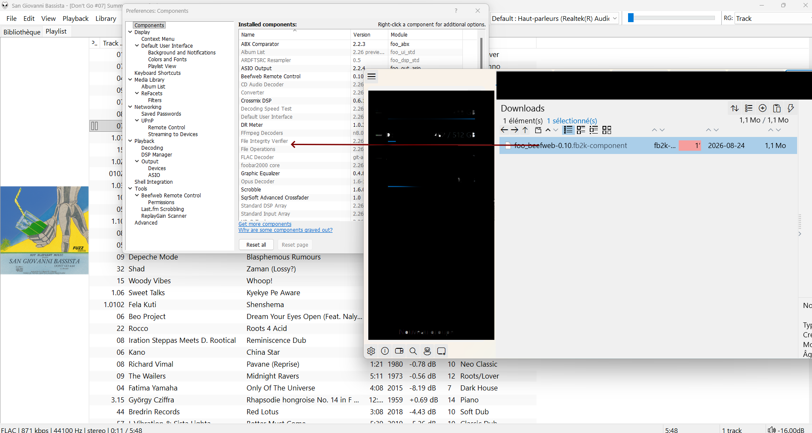Collapse the Networking tree node

point(130,107)
